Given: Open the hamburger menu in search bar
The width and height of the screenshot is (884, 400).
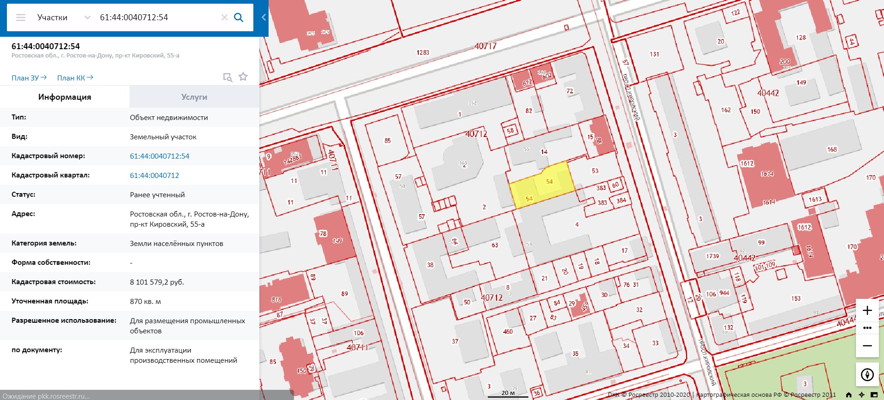Looking at the screenshot, I should pos(21,17).
